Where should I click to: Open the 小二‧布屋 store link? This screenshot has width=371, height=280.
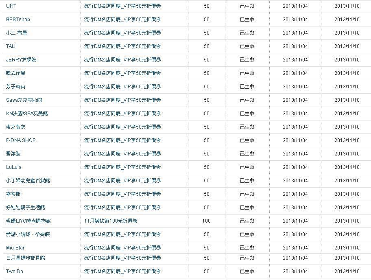pyautogui.click(x=17, y=33)
